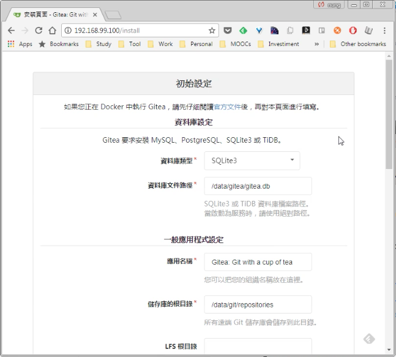Click the blue Y extension icon
This screenshot has height=357, width=396.
pos(259,31)
